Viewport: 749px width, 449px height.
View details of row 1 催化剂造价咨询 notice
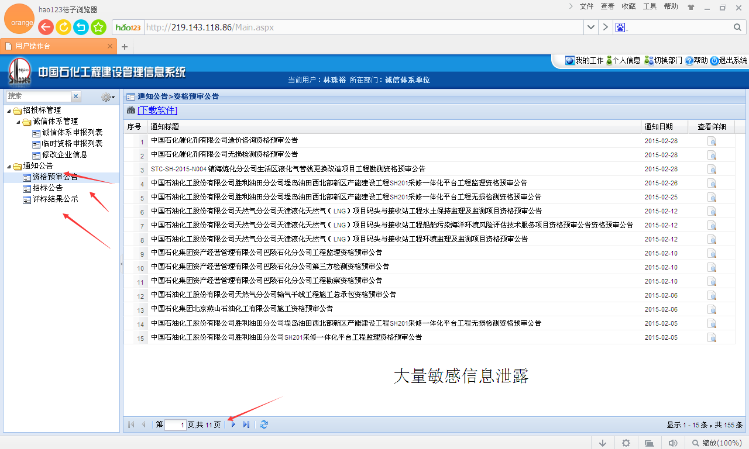(712, 141)
